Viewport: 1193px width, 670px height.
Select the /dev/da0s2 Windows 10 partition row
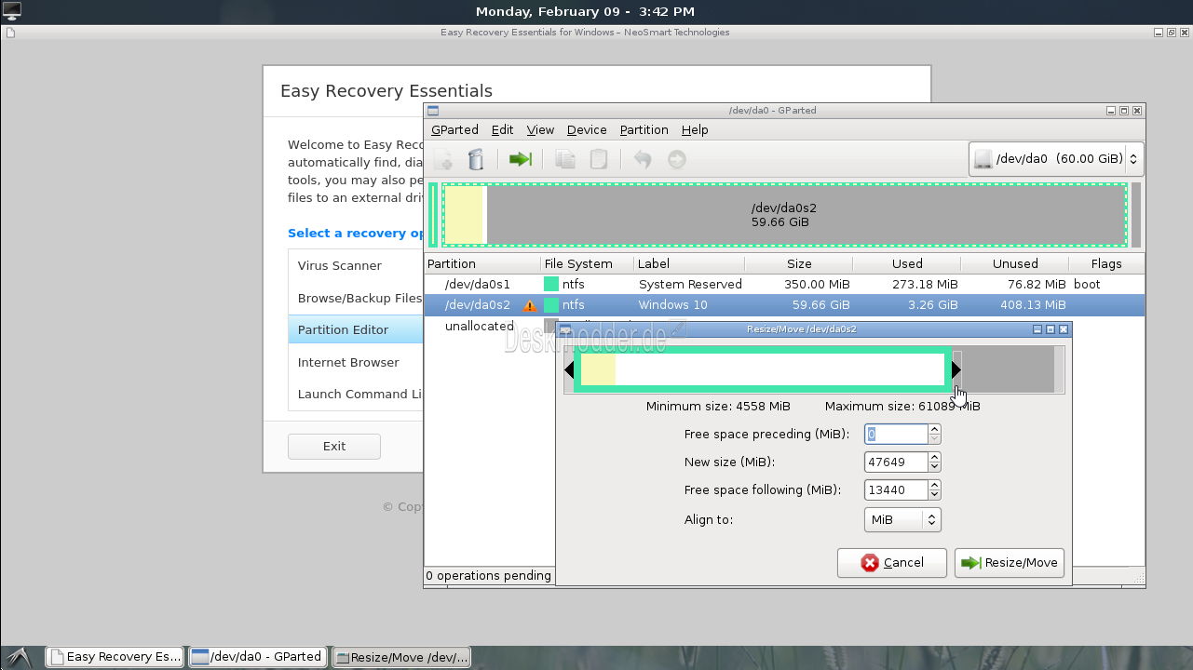click(784, 305)
